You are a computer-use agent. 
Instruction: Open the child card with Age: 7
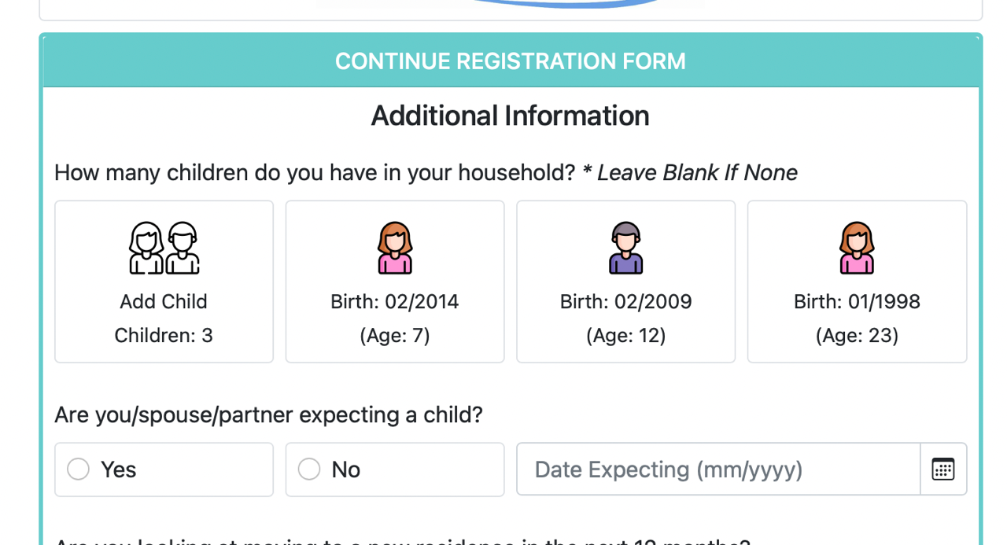point(395,282)
